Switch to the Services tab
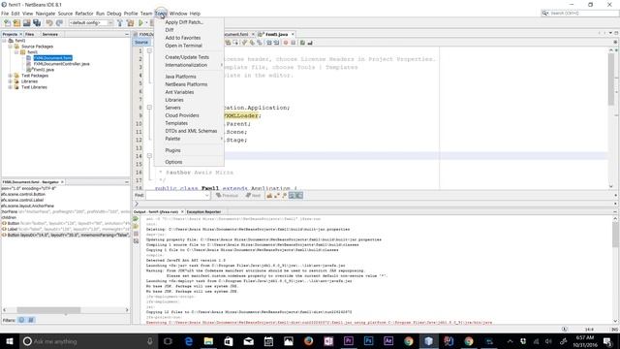The height and width of the screenshot is (349, 620). (50, 35)
